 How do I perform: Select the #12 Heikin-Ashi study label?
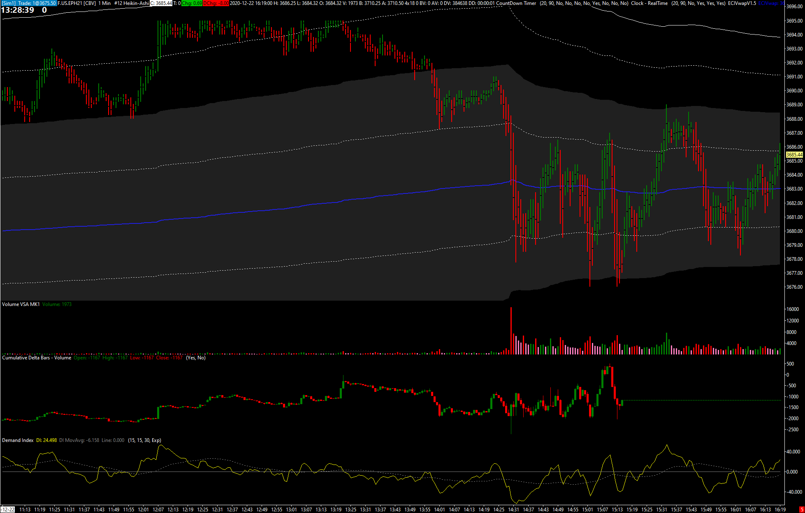tap(131, 3)
